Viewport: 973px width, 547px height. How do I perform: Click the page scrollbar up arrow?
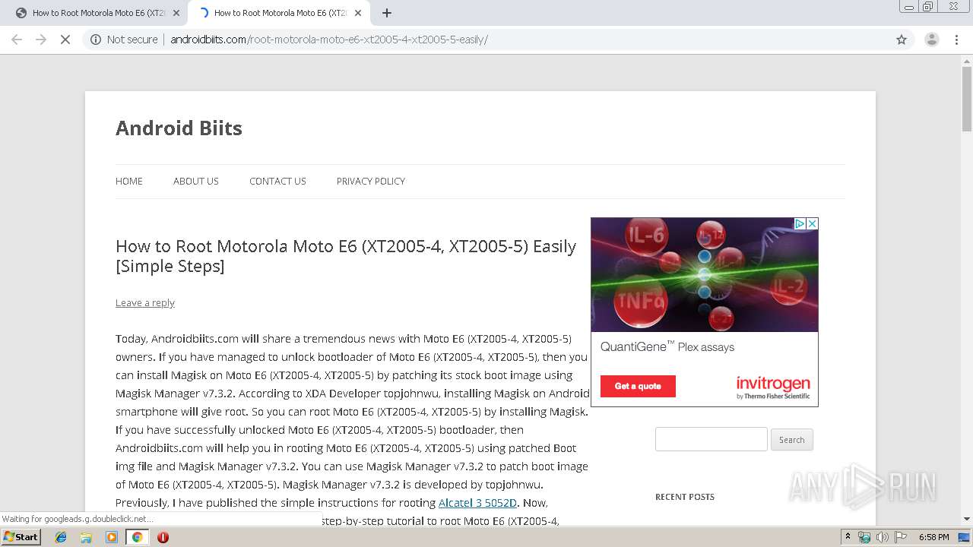pos(967,62)
